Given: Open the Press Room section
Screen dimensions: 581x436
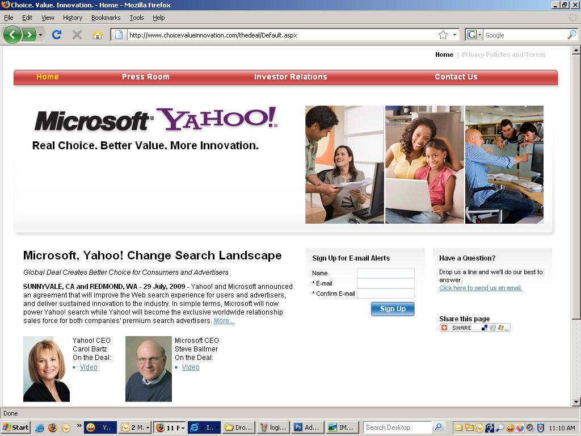Looking at the screenshot, I should (x=145, y=77).
